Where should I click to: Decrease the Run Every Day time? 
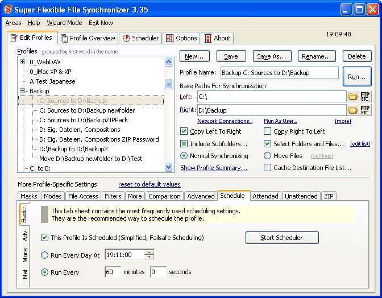(x=149, y=257)
